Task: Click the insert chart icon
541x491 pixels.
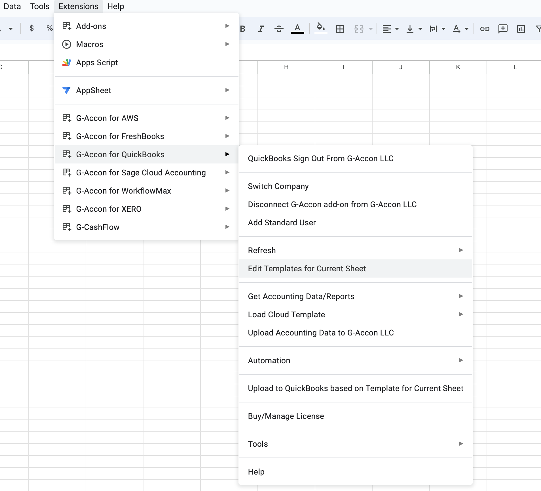Action: 521,29
